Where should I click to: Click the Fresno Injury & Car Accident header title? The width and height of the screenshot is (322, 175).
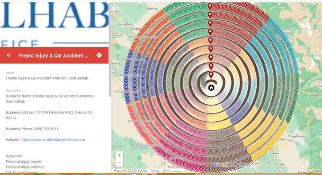[53, 55]
